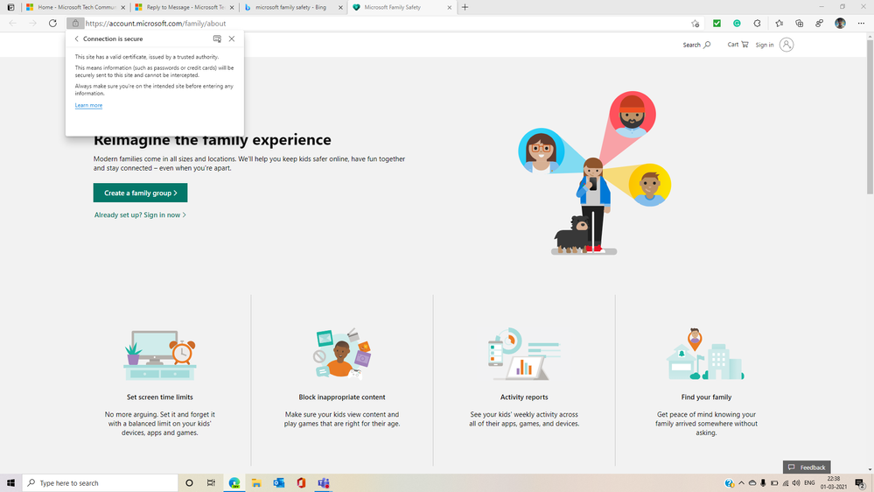The height and width of the screenshot is (492, 874).
Task: Open the network signal tray icon
Action: 786,483
